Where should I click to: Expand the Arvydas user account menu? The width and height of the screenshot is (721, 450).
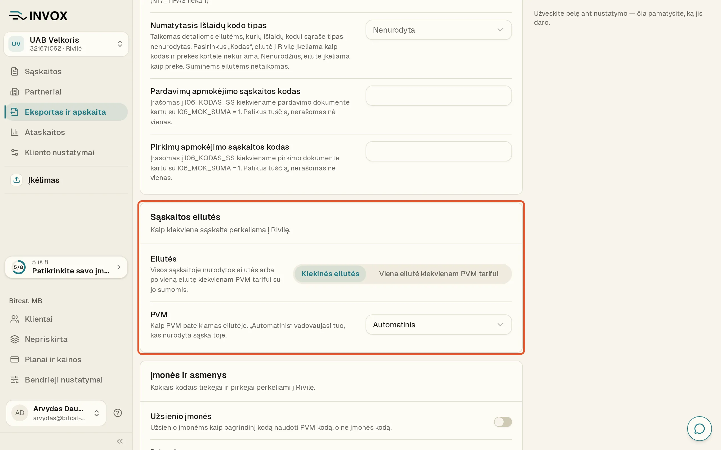[x=97, y=413]
